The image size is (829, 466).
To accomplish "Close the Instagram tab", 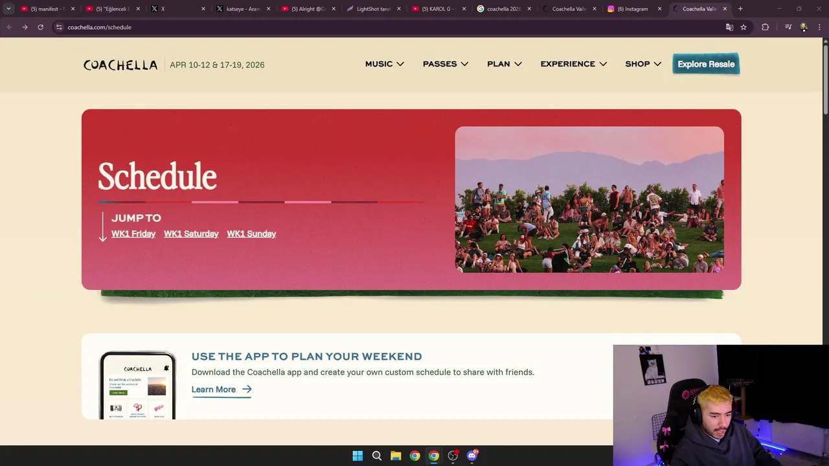I will pyautogui.click(x=659, y=9).
